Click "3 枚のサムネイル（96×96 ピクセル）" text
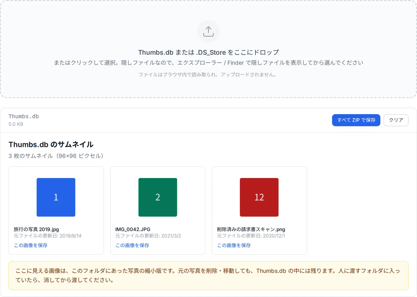Screen dimensions: 417x297 [56, 156]
